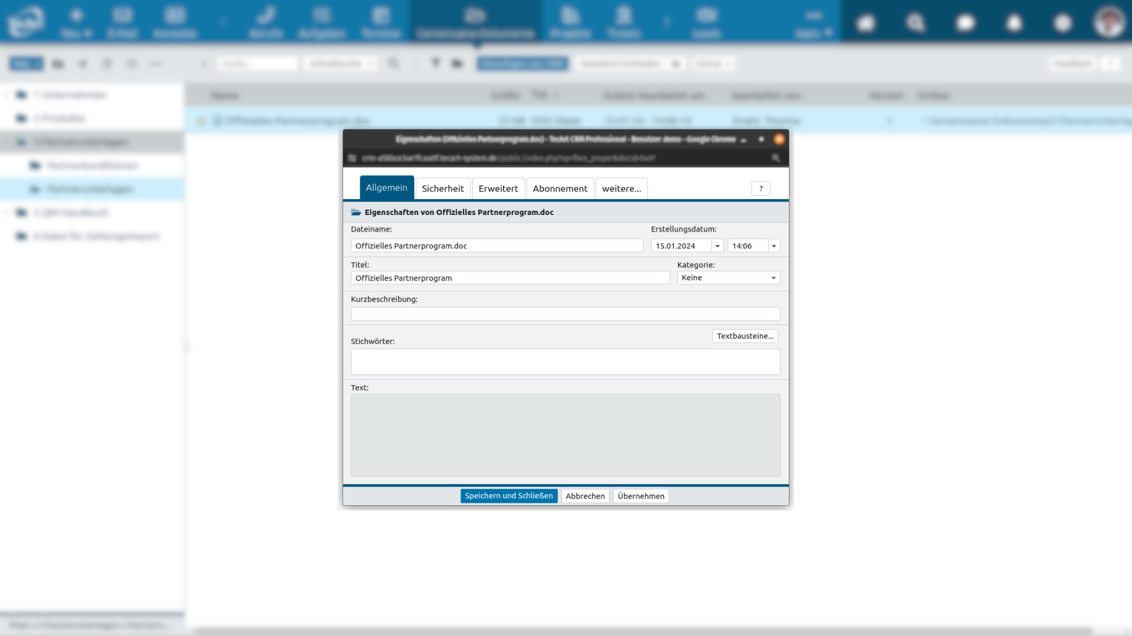The width and height of the screenshot is (1132, 636).
Task: Click into the Kurzbeschreibung input field
Action: [565, 314]
